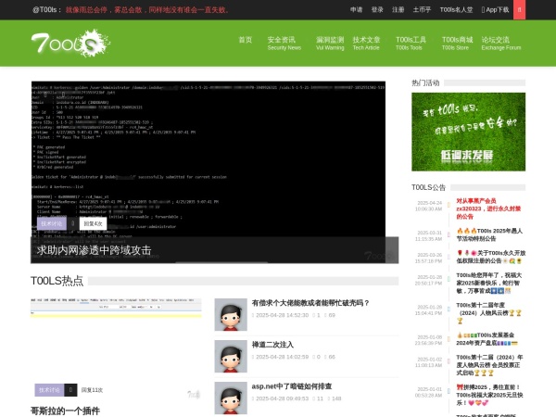Click the T00ls logo in the green header
The image size is (556, 417).
(71, 44)
